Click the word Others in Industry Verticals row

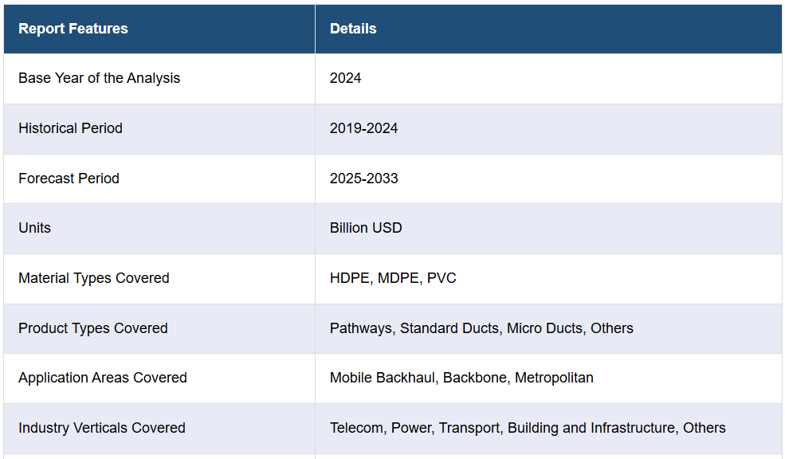(x=705, y=427)
